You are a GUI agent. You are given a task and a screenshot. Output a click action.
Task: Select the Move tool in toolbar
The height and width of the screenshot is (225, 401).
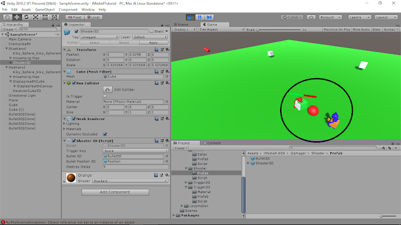[x=17, y=17]
